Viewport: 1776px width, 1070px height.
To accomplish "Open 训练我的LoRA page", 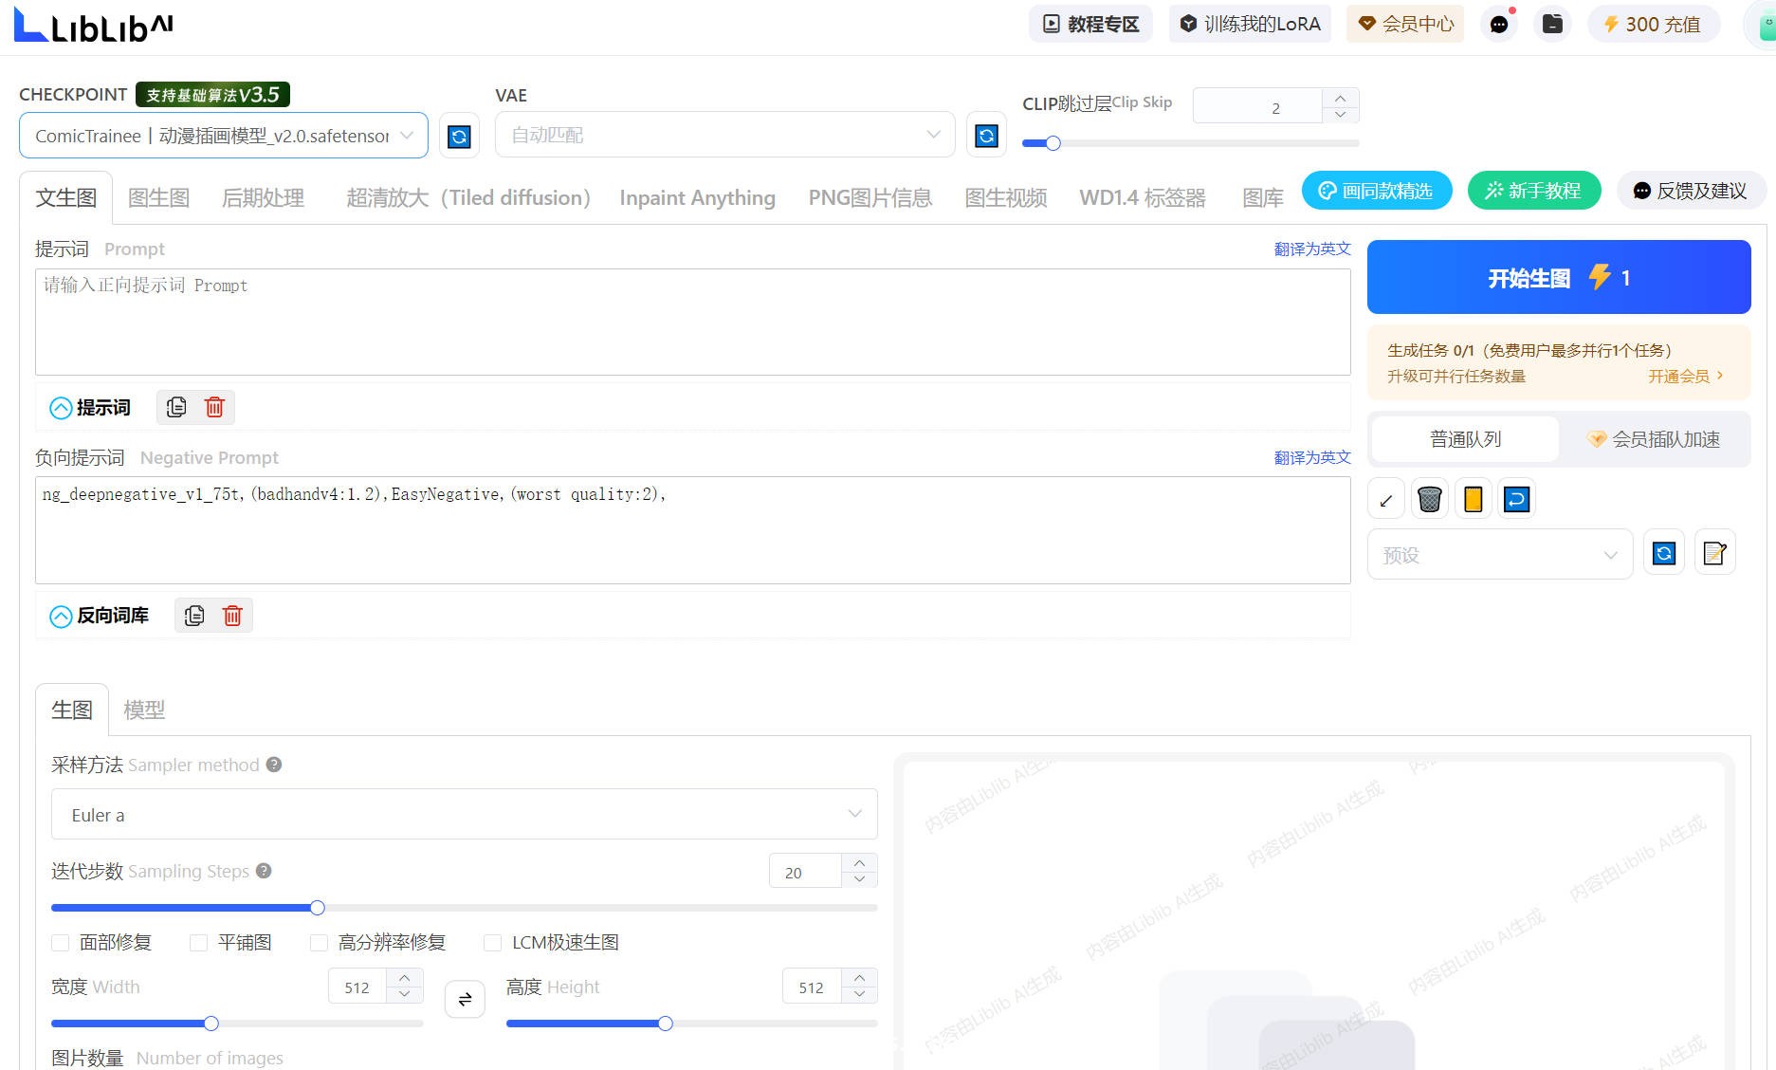I will click(x=1251, y=24).
